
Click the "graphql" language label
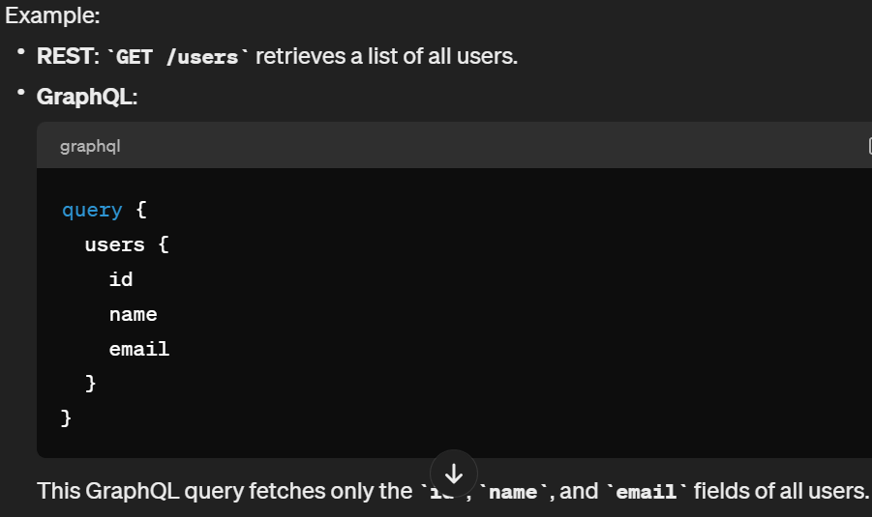90,146
